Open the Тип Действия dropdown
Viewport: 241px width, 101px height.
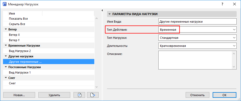[x=197, y=29]
